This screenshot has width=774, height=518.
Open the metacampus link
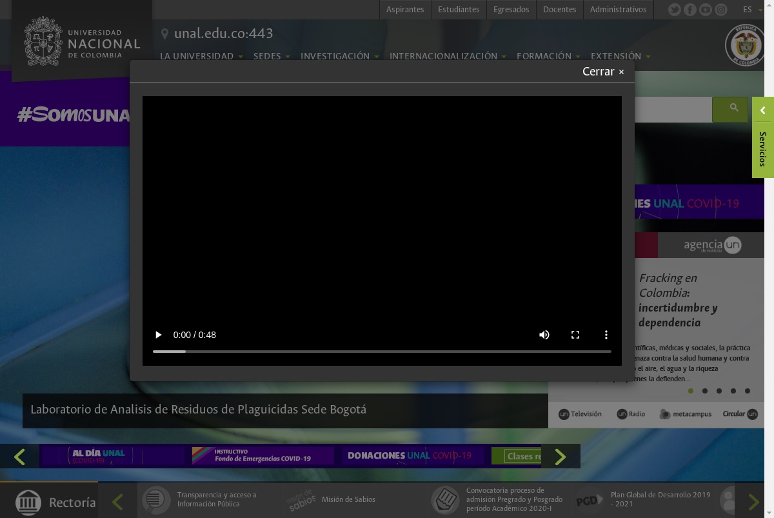(685, 414)
